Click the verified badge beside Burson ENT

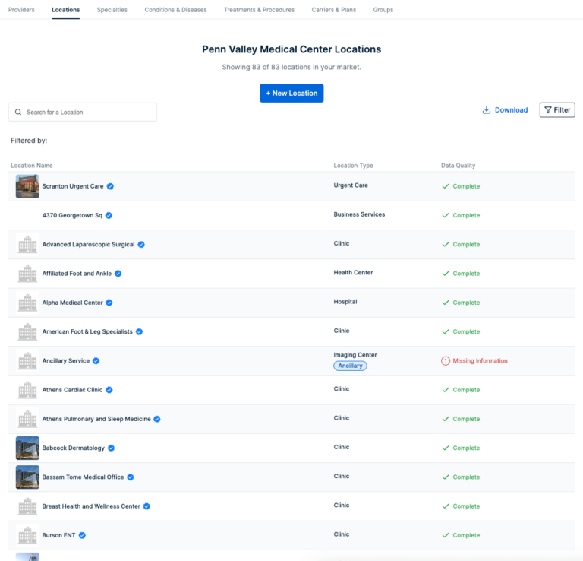coord(82,535)
